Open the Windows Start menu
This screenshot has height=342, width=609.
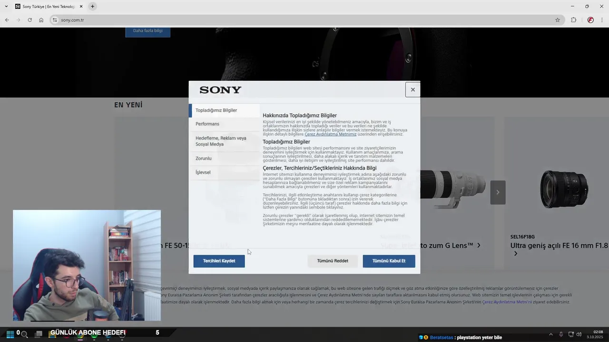click(10, 334)
